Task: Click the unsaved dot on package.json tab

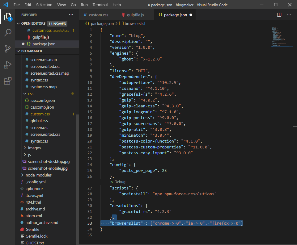Action: (191, 15)
